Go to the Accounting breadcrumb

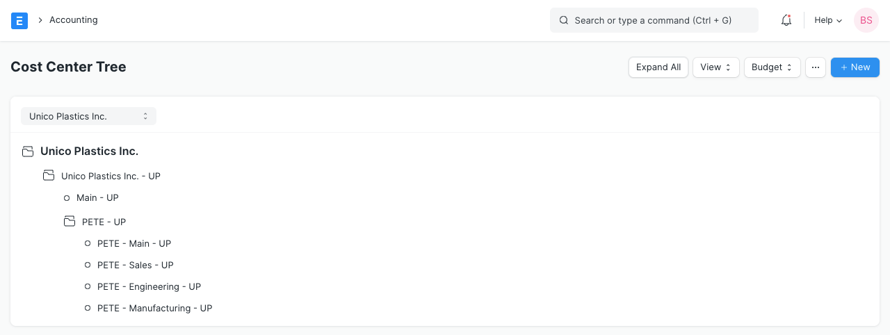[x=73, y=20]
